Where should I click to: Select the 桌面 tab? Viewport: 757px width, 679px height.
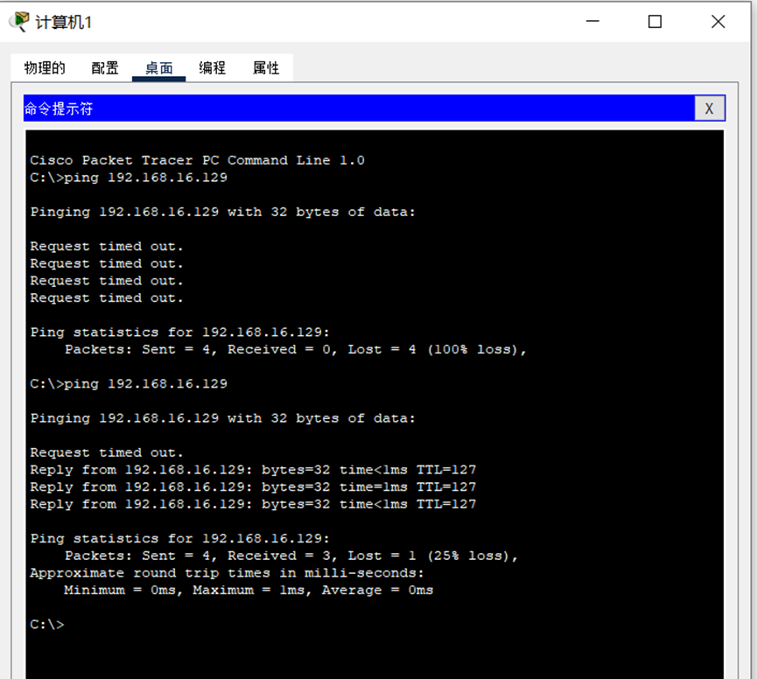158,68
